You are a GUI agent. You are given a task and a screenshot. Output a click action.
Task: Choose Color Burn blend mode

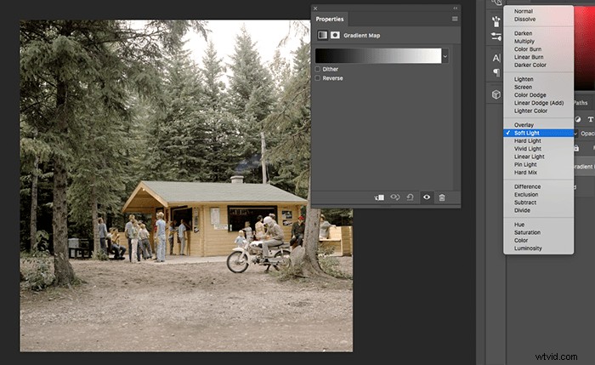point(538,49)
